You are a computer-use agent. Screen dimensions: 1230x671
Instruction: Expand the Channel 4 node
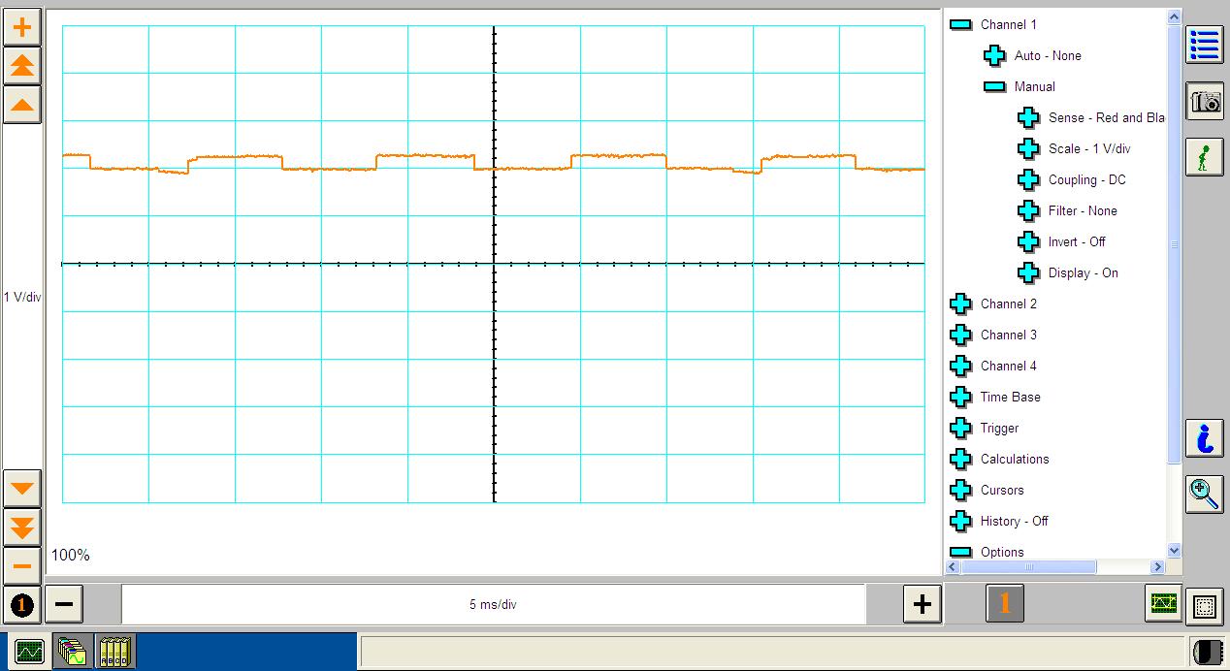pos(960,366)
